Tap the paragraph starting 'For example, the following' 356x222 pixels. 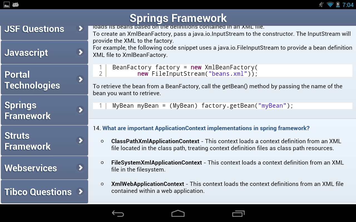222,51
